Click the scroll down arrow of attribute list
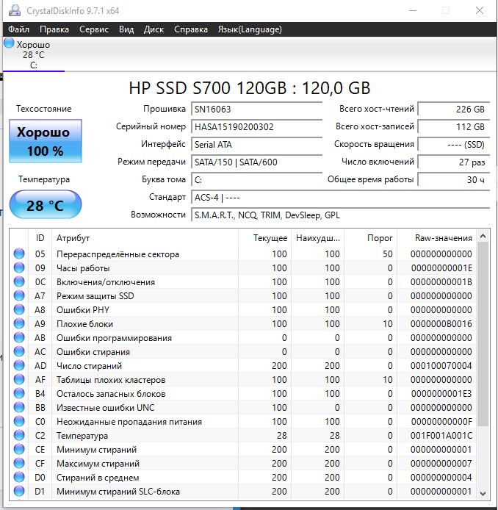The height and width of the screenshot is (510, 498). 483,493
